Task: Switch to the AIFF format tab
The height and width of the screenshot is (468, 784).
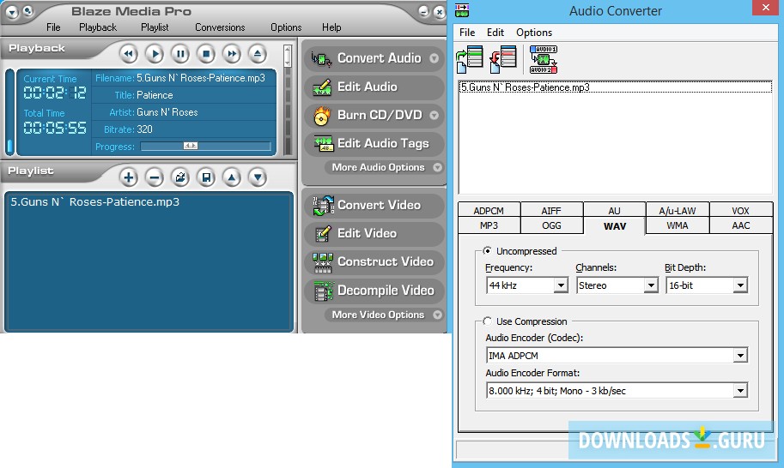Action: tap(551, 211)
